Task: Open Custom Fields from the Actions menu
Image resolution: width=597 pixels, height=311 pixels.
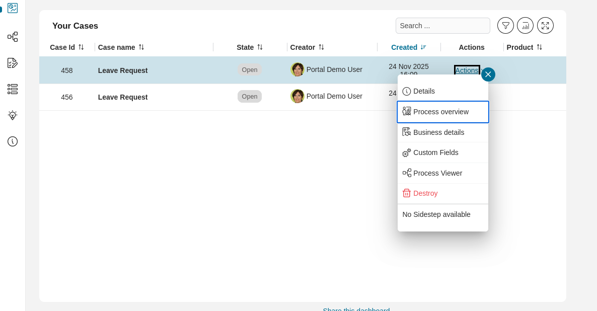Action: pyautogui.click(x=435, y=152)
